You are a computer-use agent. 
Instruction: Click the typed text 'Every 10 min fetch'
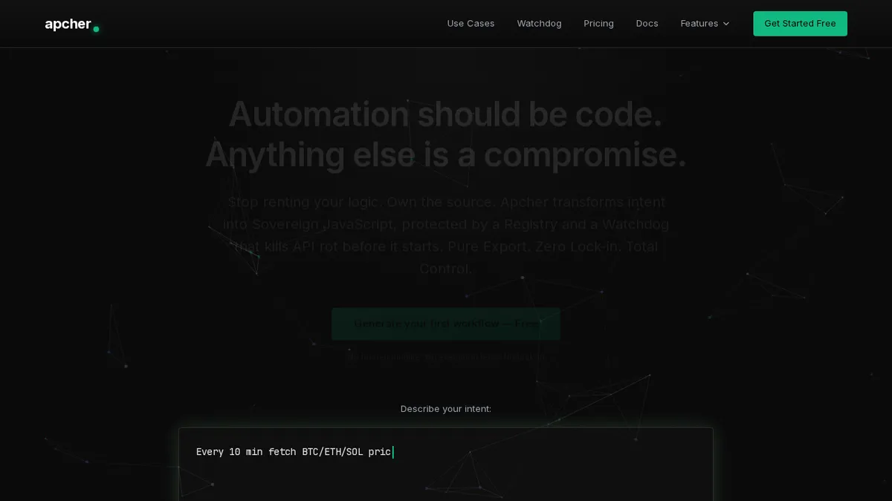pyautogui.click(x=246, y=452)
